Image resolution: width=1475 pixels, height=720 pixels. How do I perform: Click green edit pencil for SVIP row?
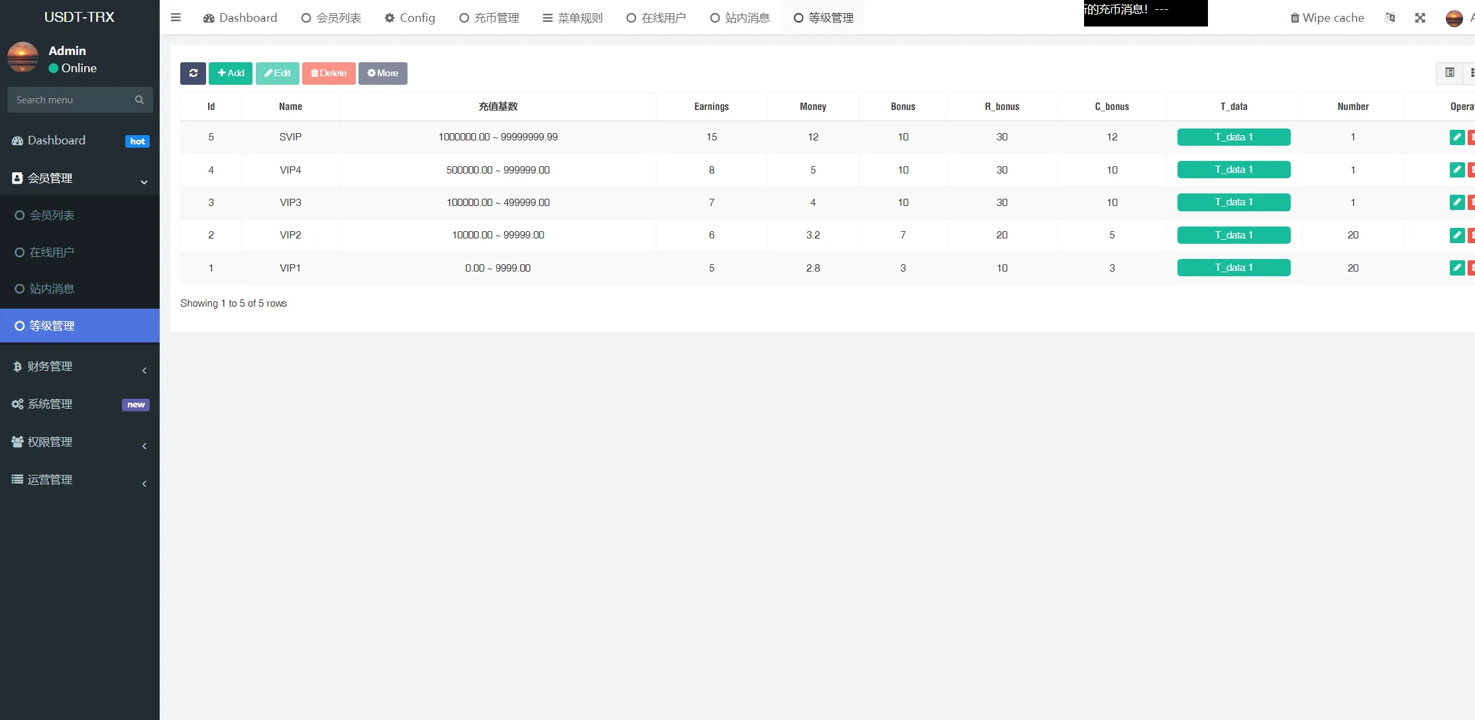(x=1456, y=137)
